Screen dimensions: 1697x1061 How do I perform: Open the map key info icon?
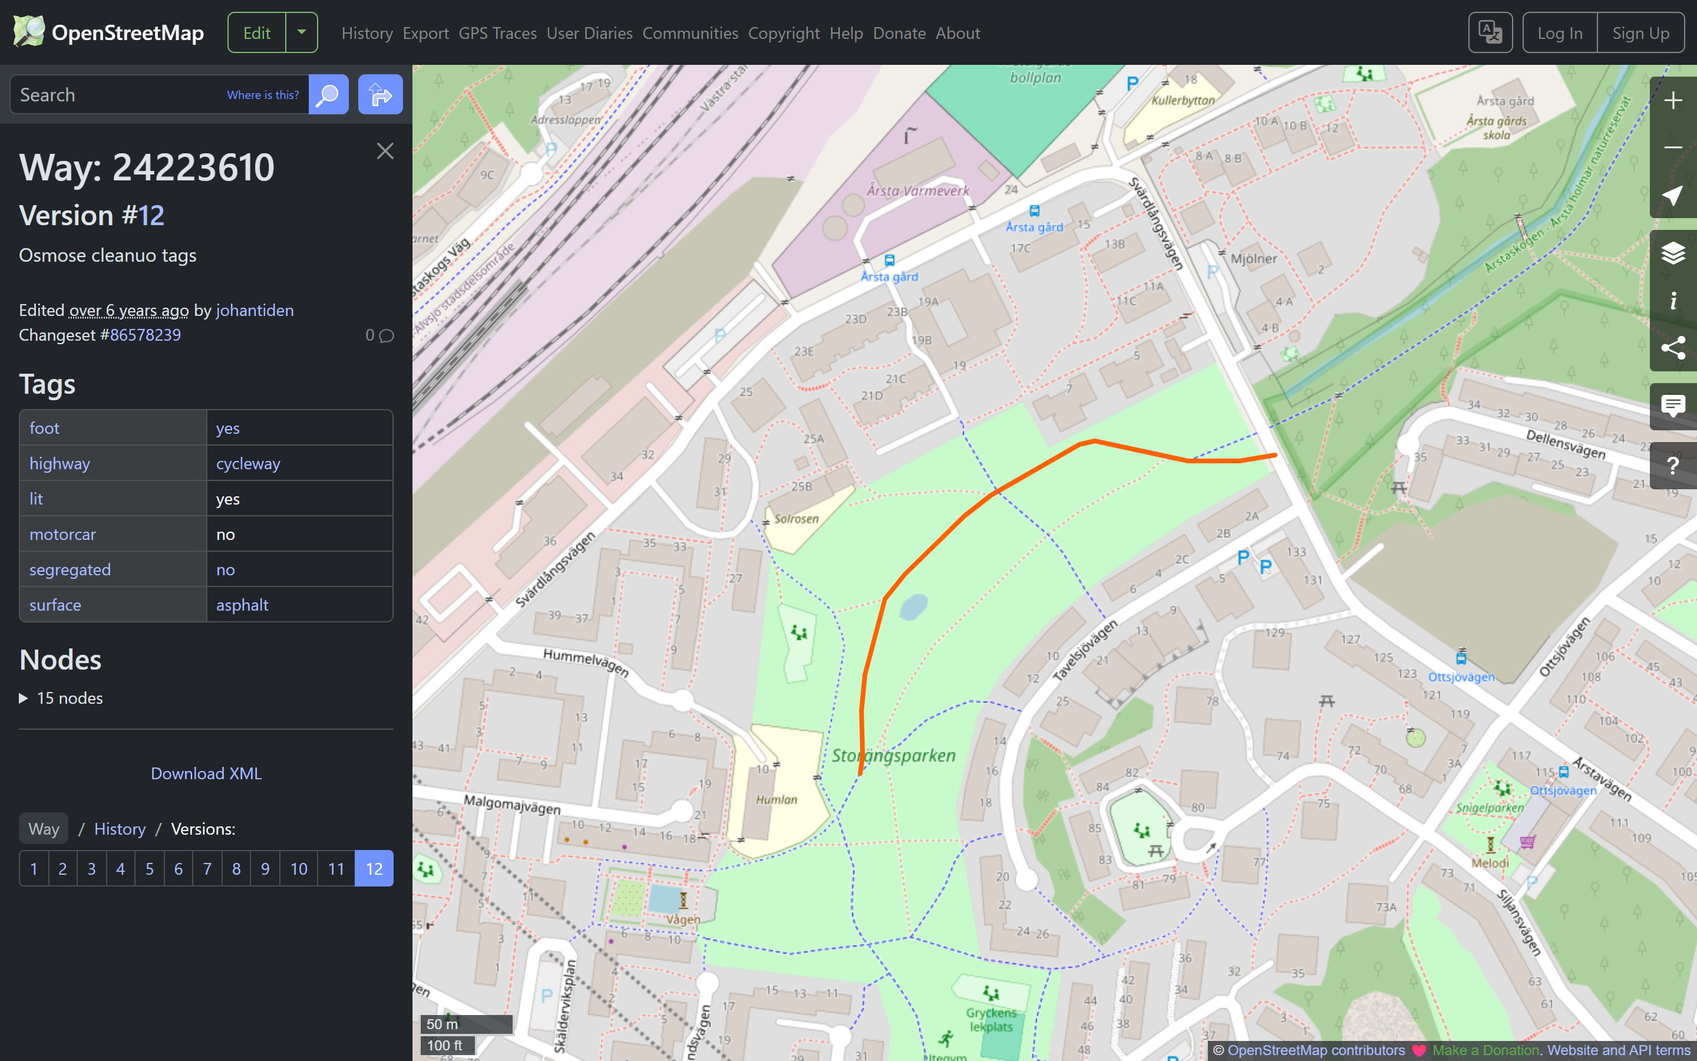click(1673, 301)
